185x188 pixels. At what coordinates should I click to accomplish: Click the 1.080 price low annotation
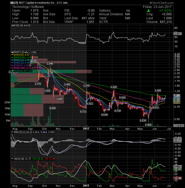[x=59, y=99]
